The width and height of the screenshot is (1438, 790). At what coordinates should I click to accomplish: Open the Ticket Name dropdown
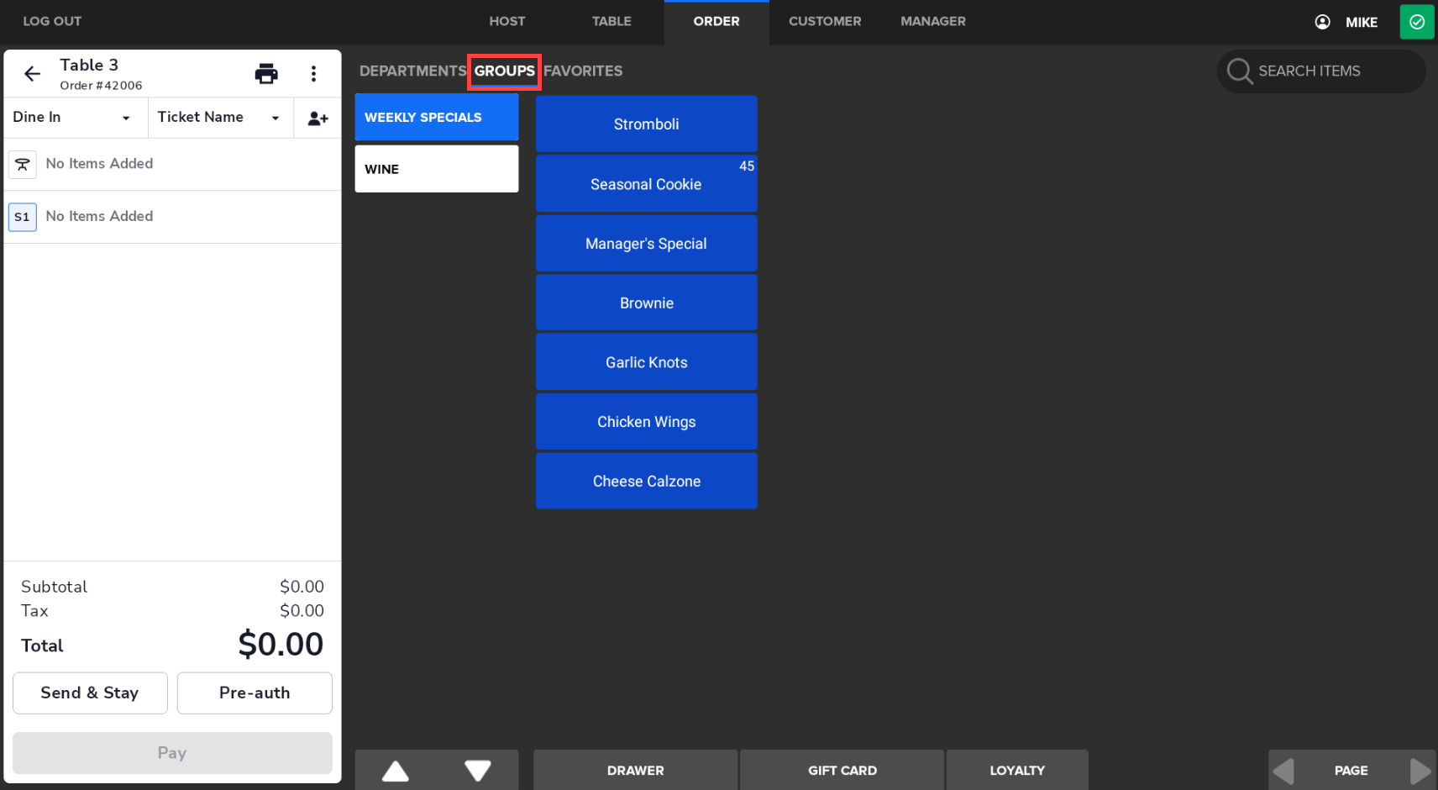pyautogui.click(x=219, y=118)
